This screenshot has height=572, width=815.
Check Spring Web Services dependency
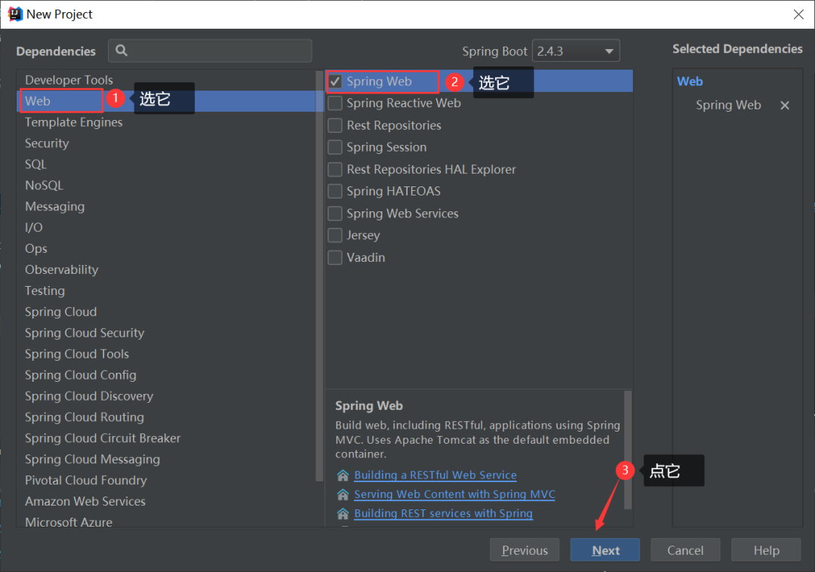coord(335,214)
